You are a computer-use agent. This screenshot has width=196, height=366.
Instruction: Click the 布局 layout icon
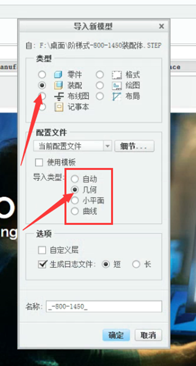(x=117, y=96)
